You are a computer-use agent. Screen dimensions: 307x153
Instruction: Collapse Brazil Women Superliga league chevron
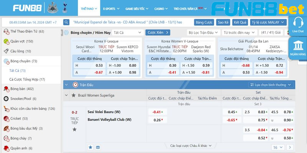tap(66, 95)
